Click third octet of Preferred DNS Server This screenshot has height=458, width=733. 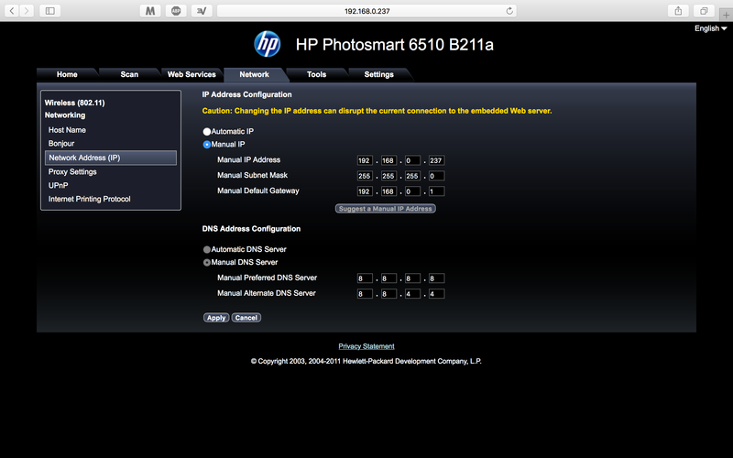(412, 278)
